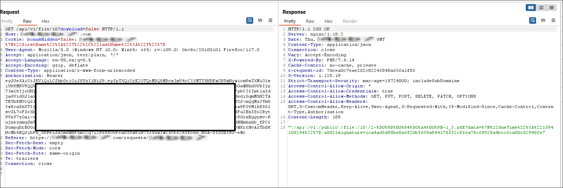This screenshot has height=188, width=563.
Task: Click the Referer header line
Action: click(106, 138)
